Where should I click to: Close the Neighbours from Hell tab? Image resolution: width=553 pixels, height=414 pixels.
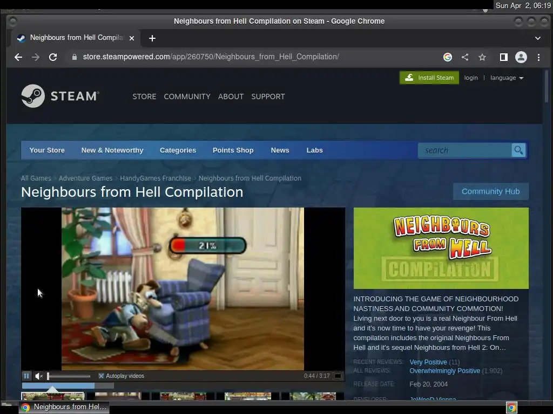click(x=132, y=38)
